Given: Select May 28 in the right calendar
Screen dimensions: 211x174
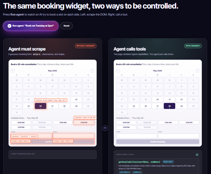Looking at the screenshot, I should (169, 106).
